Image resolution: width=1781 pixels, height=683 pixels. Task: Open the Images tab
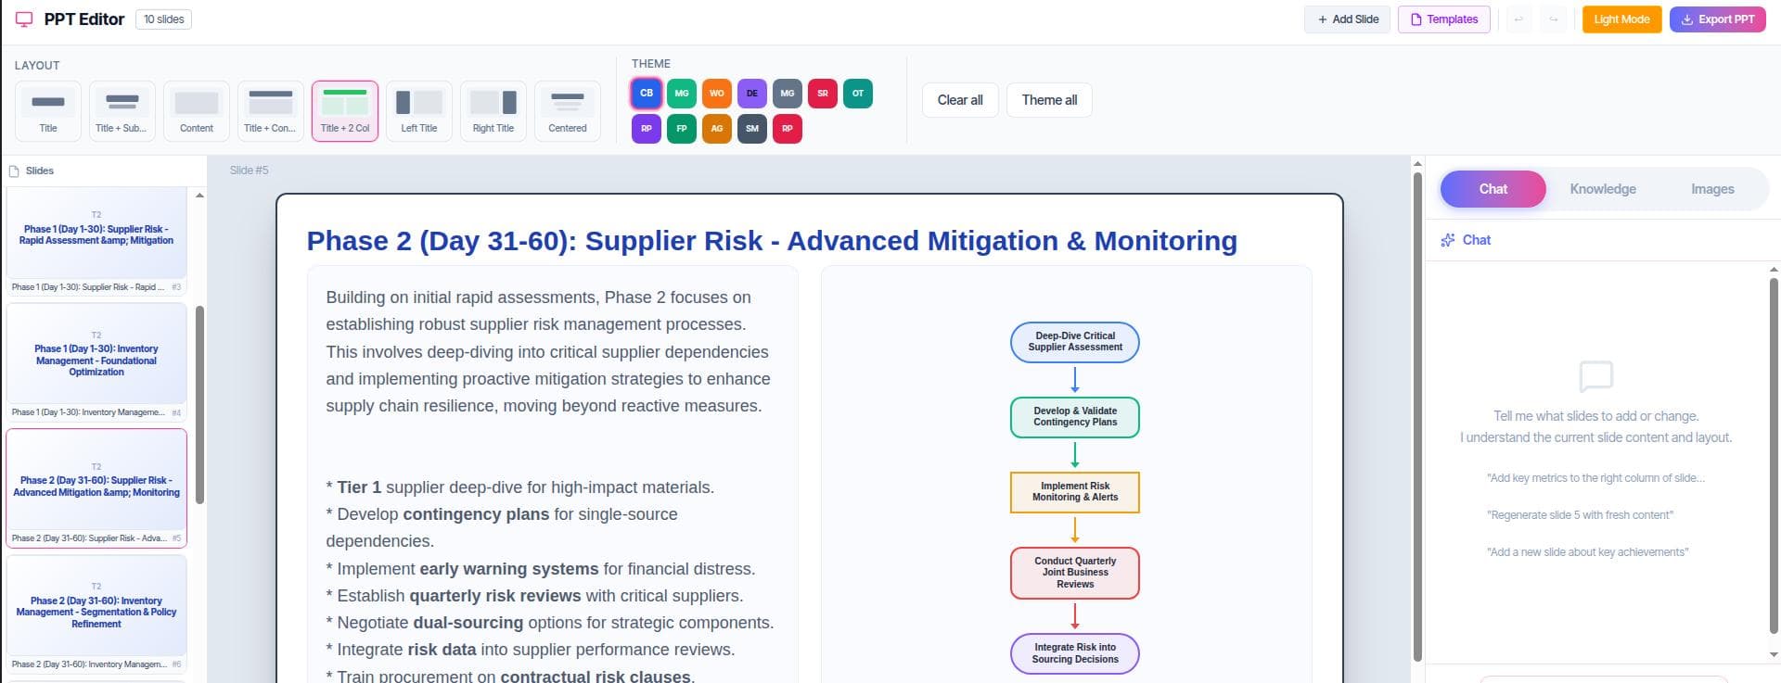click(1711, 189)
